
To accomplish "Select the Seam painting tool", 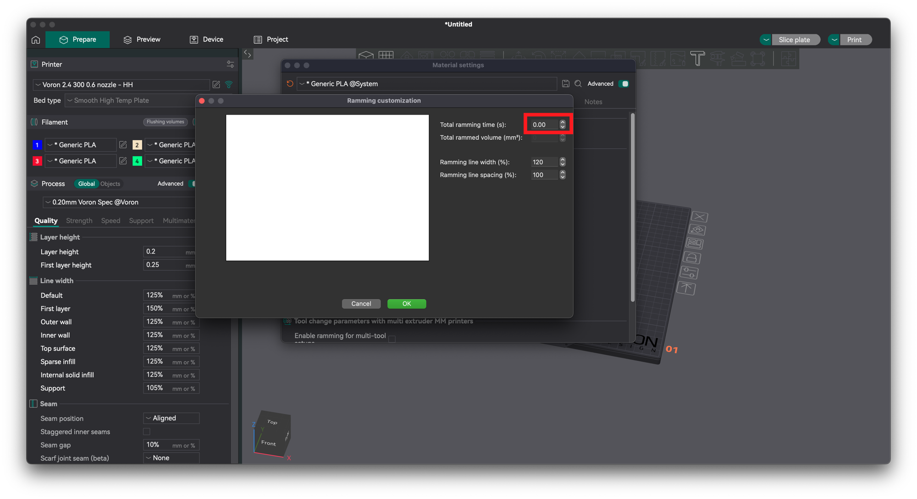I will pyautogui.click(x=657, y=58).
